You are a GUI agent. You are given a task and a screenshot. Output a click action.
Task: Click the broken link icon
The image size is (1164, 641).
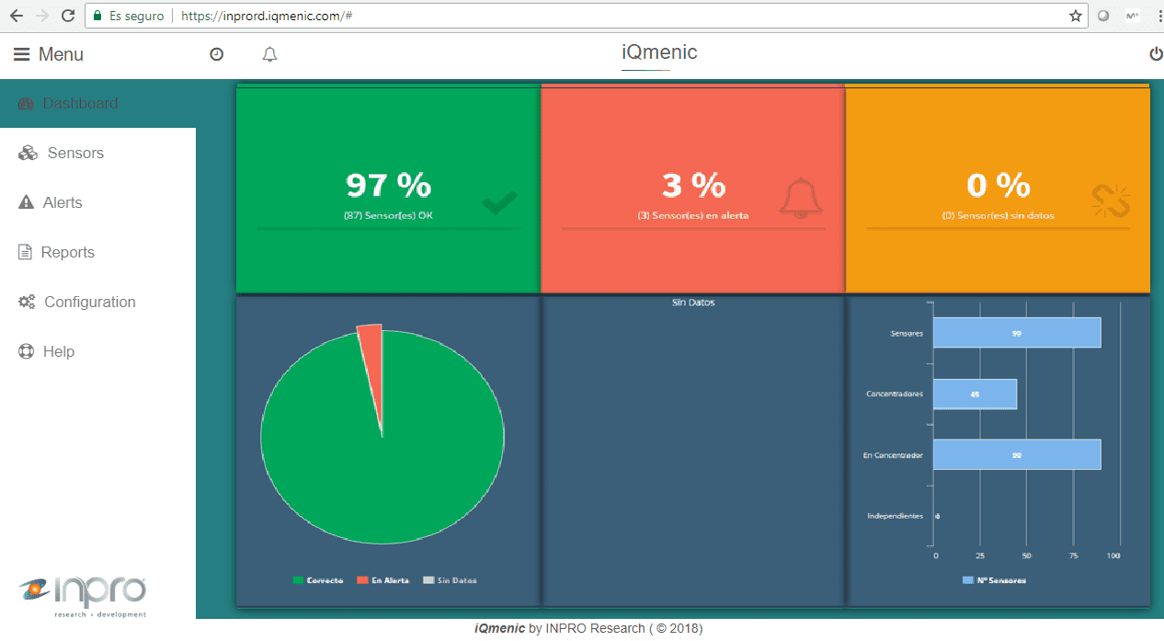pyautogui.click(x=1110, y=200)
